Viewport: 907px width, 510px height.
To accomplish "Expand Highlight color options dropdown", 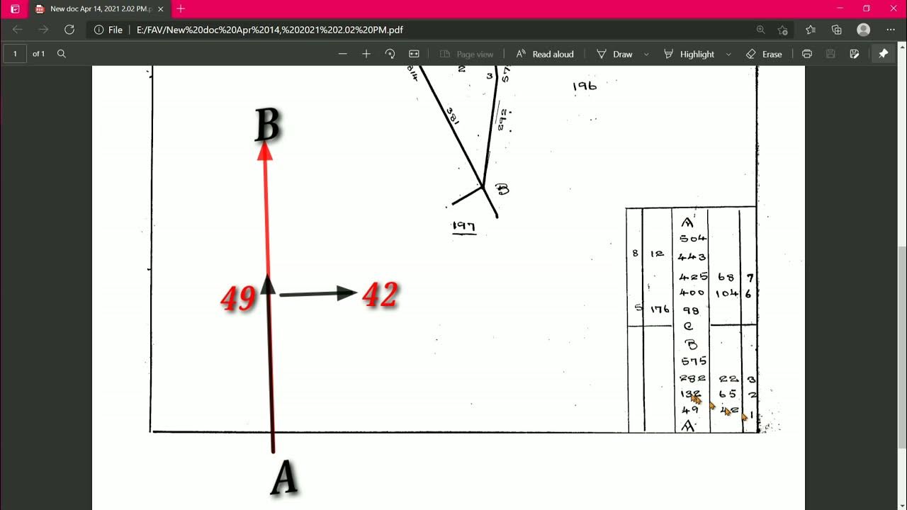I will (x=728, y=54).
